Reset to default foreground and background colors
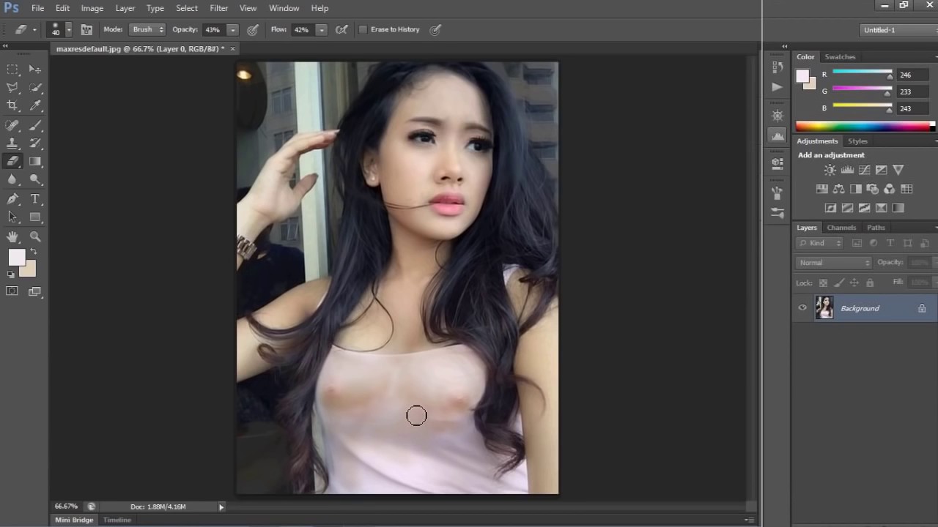Screen dimensions: 938x527 point(11,274)
